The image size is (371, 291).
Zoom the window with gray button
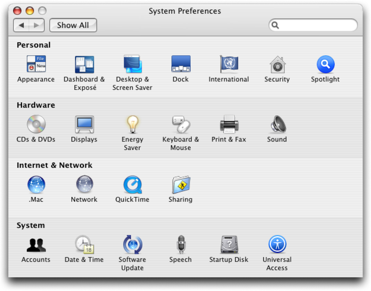point(42,11)
